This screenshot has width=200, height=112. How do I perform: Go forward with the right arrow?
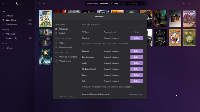[44, 3]
